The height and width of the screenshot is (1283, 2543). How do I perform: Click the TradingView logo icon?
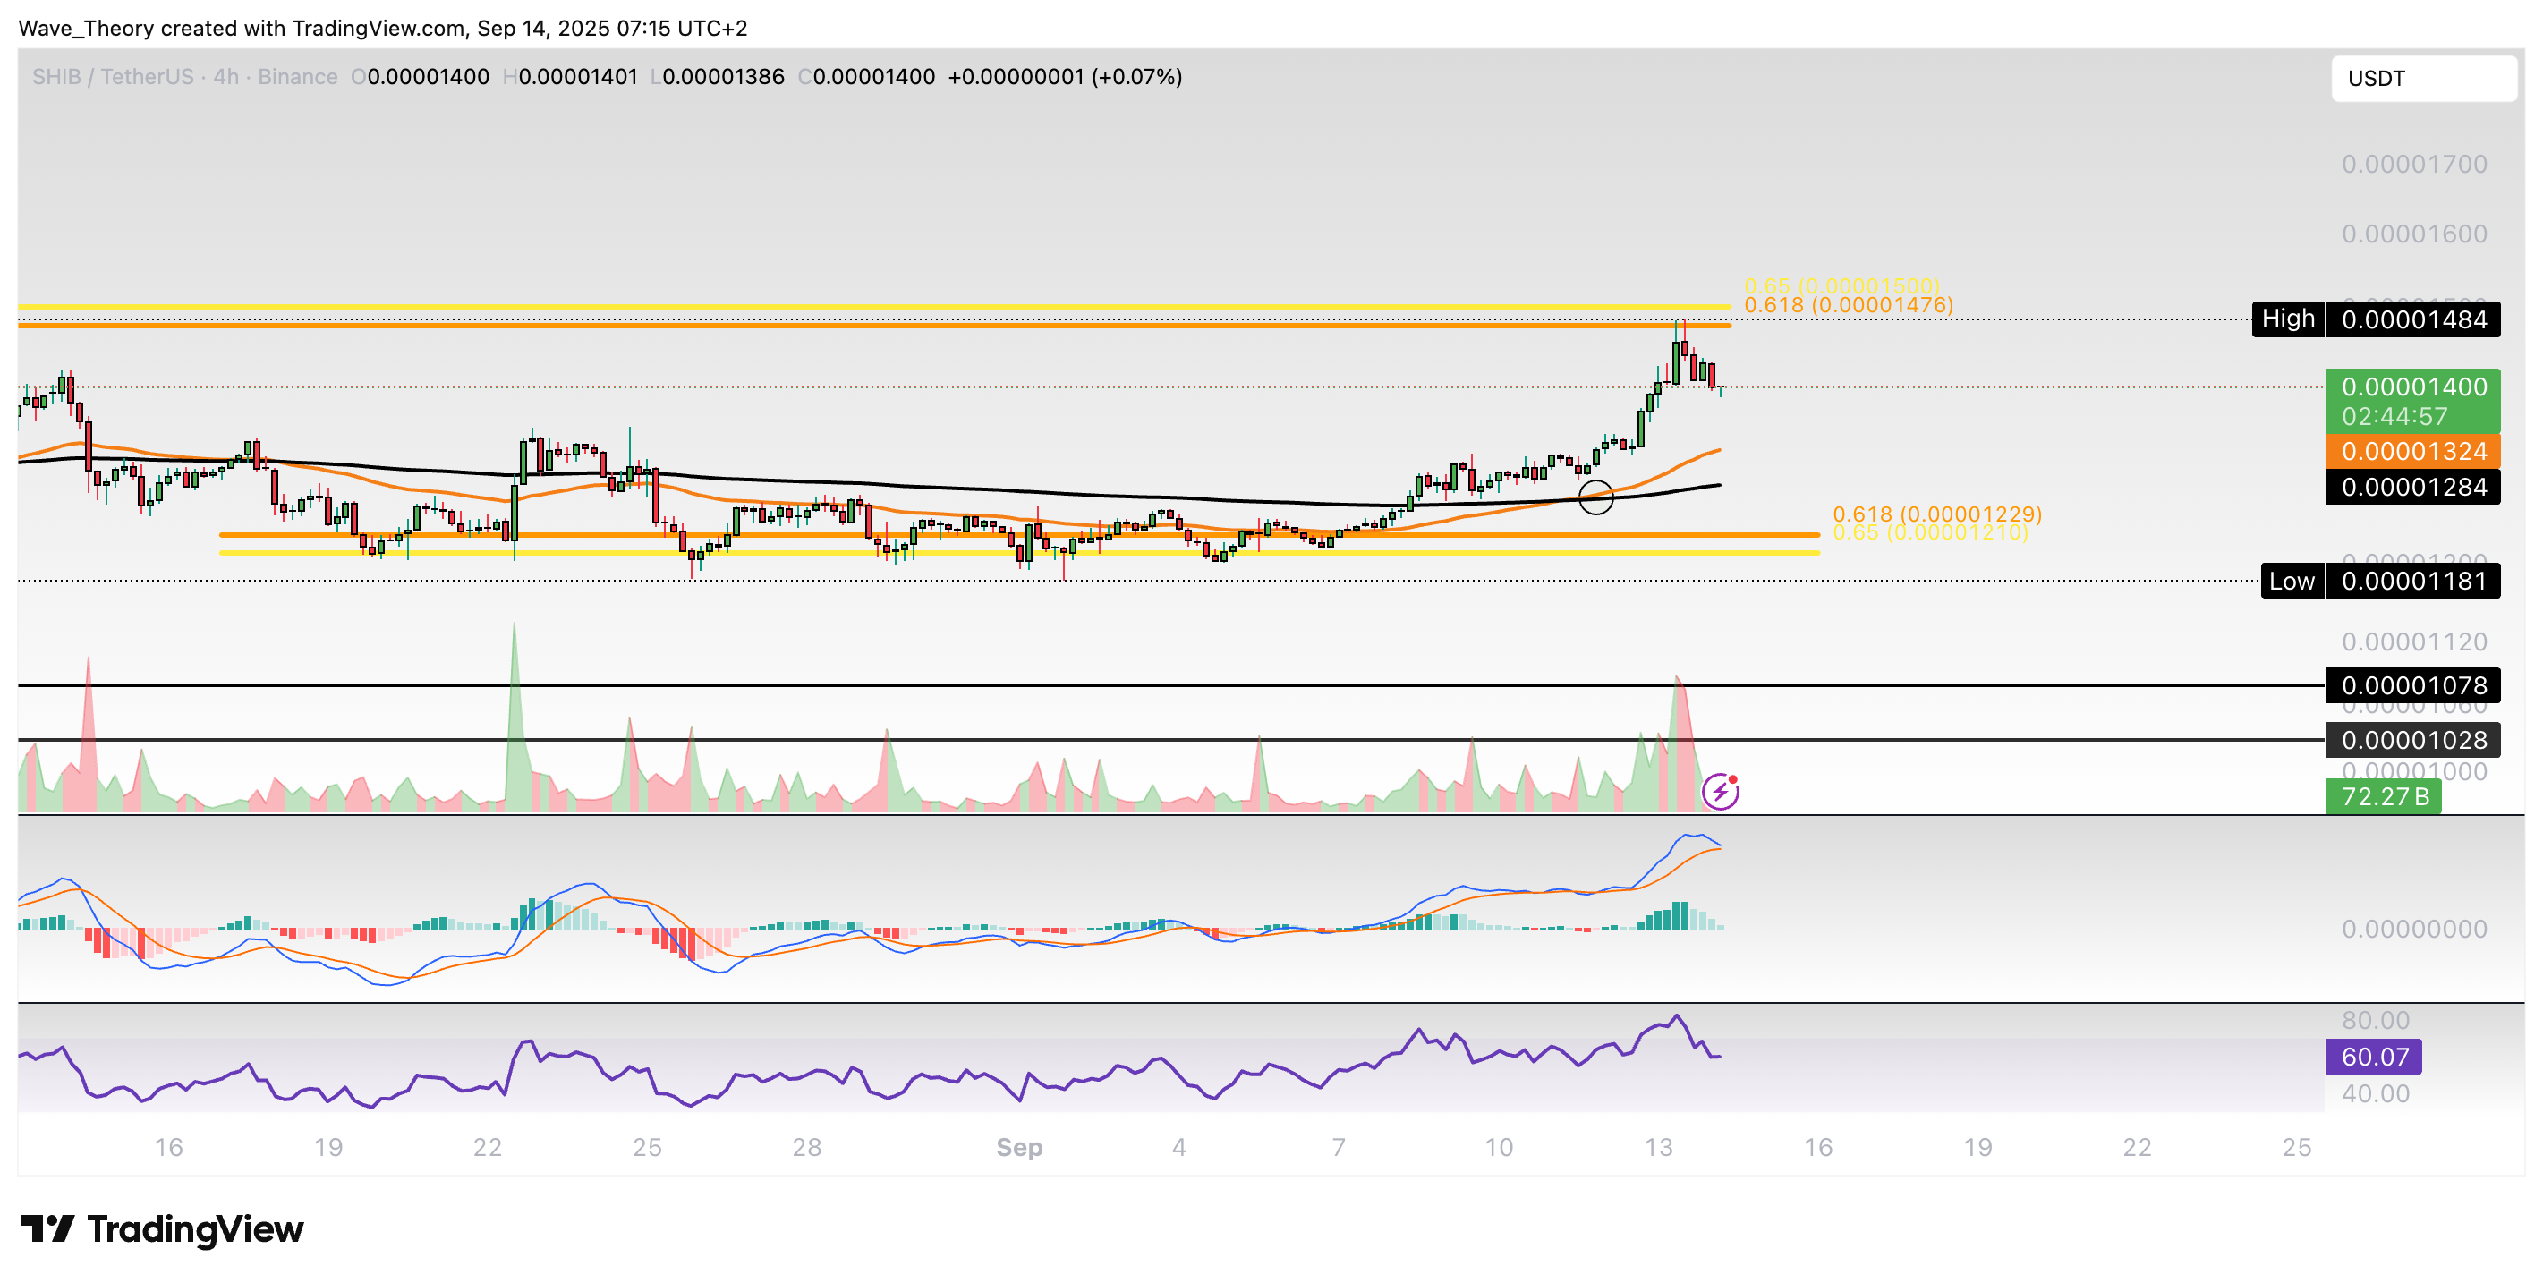tap(47, 1228)
